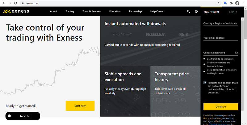The width and height of the screenshot is (247, 125).
Task: Open the Tools & Services menu
Action: pyautogui.click(x=91, y=11)
